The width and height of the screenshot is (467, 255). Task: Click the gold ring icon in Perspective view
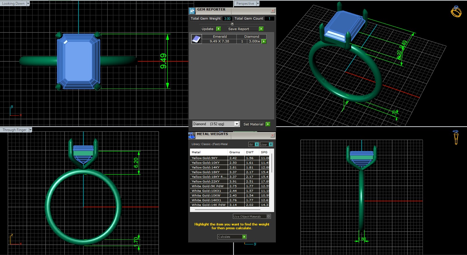point(456,12)
